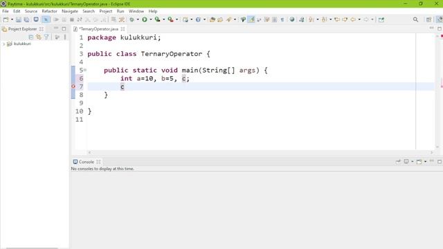Click the Debug bug icon
The width and height of the screenshot is (443, 249).
[x=132, y=19]
